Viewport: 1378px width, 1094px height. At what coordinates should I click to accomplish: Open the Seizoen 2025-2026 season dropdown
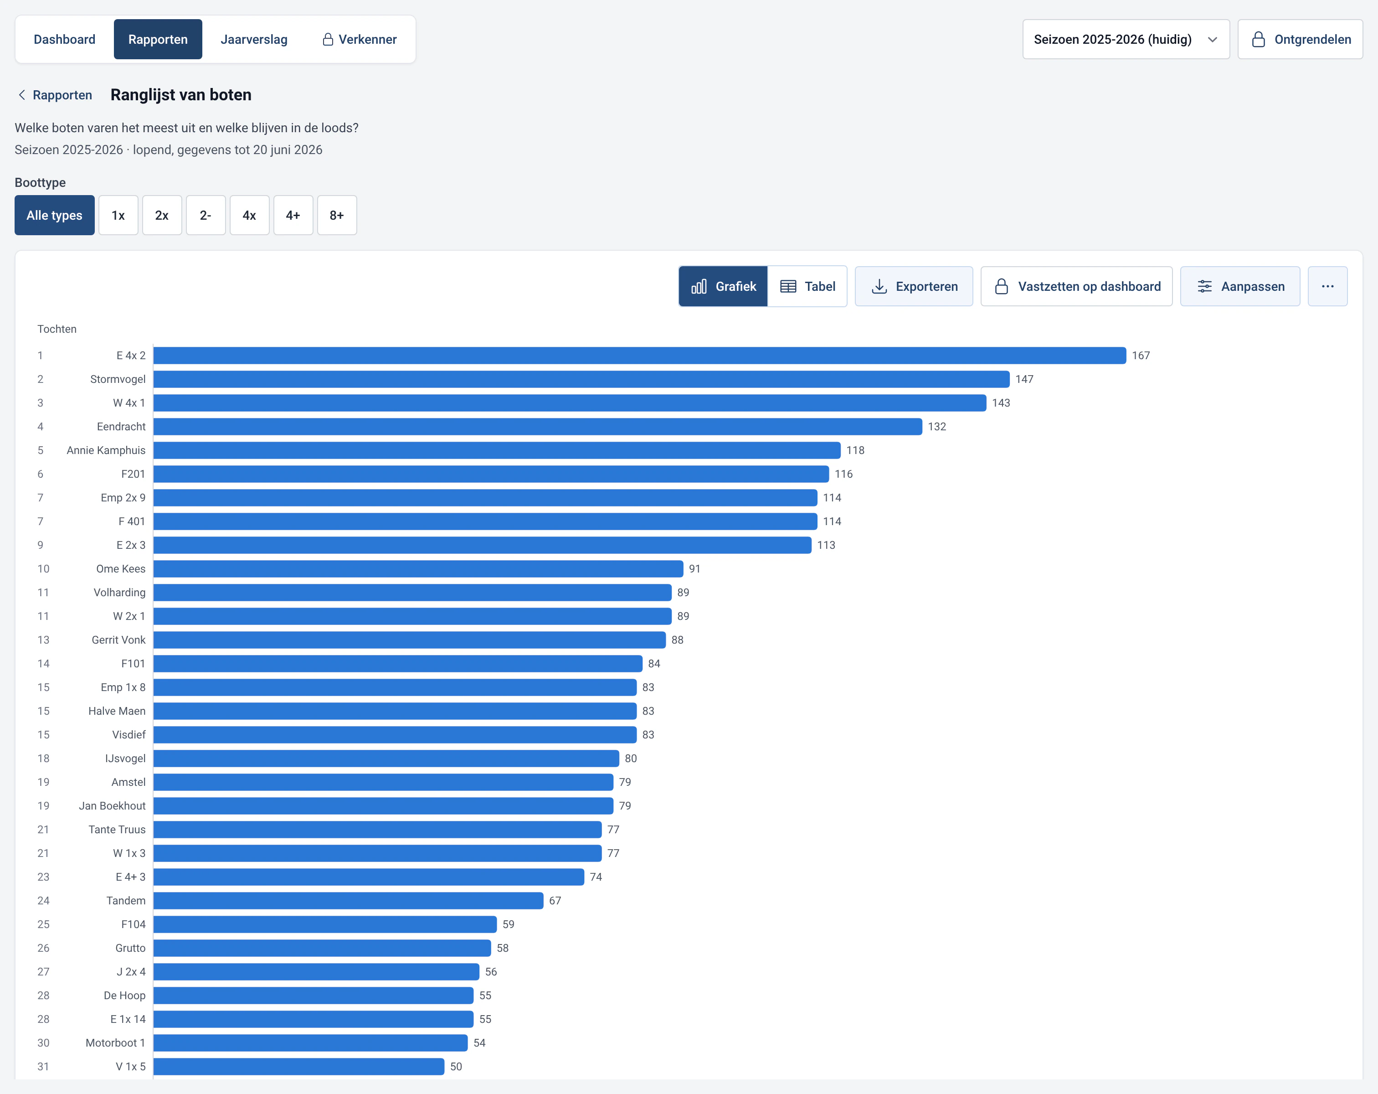[1126, 39]
